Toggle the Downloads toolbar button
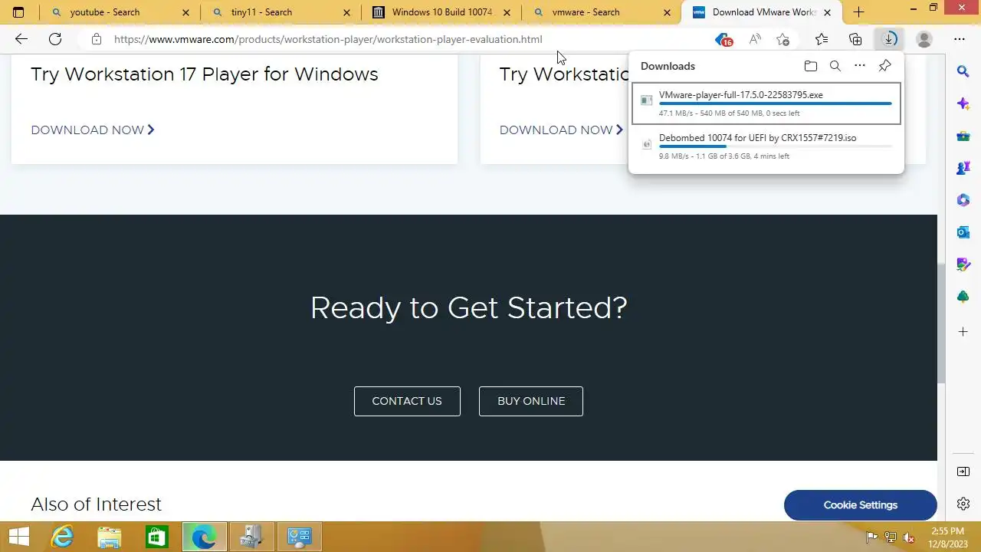This screenshot has height=552, width=981. [x=889, y=39]
